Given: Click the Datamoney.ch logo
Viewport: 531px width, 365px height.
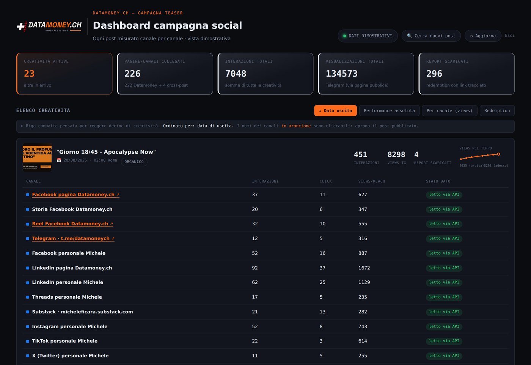Looking at the screenshot, I should click(x=49, y=26).
